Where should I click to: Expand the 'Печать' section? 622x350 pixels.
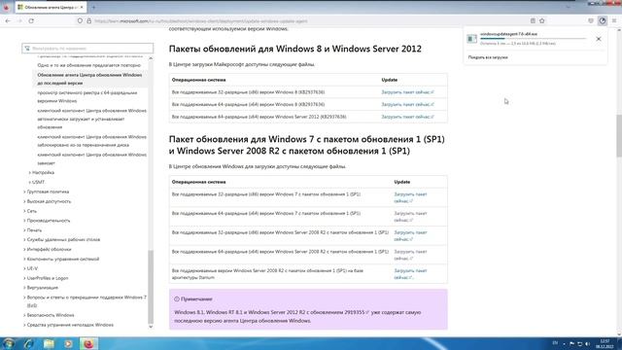pos(32,230)
